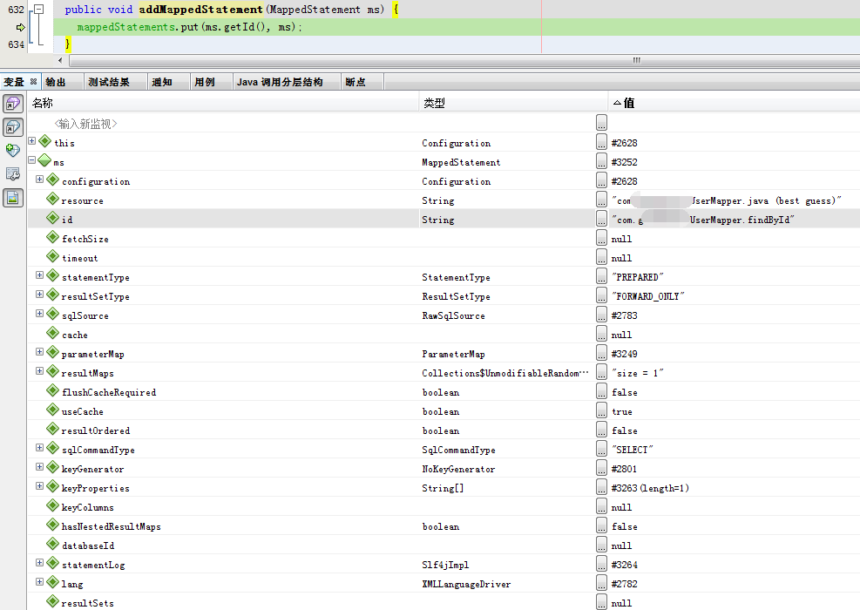The image size is (860, 610).
Task: Expand the lang field node
Action: click(x=39, y=582)
